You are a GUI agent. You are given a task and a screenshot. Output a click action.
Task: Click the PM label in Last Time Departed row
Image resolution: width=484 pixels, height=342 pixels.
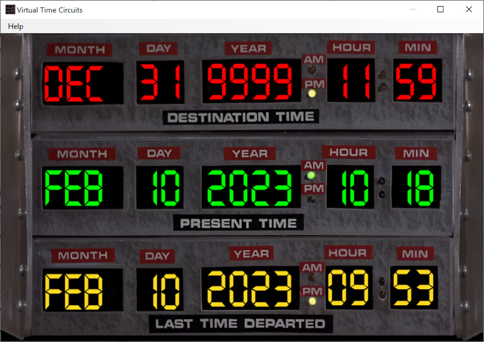312,292
